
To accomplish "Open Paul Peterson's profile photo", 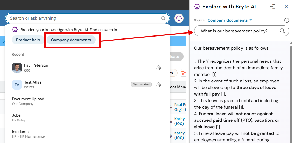I will [17, 68].
